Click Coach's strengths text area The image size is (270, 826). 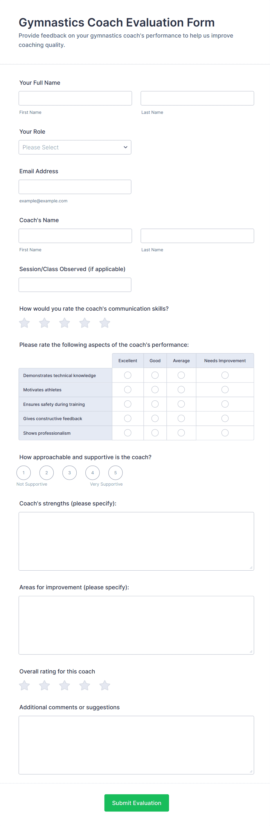136,541
